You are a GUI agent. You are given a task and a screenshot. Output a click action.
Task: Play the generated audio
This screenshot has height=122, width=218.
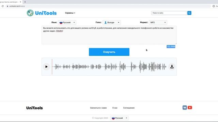click(x=46, y=67)
